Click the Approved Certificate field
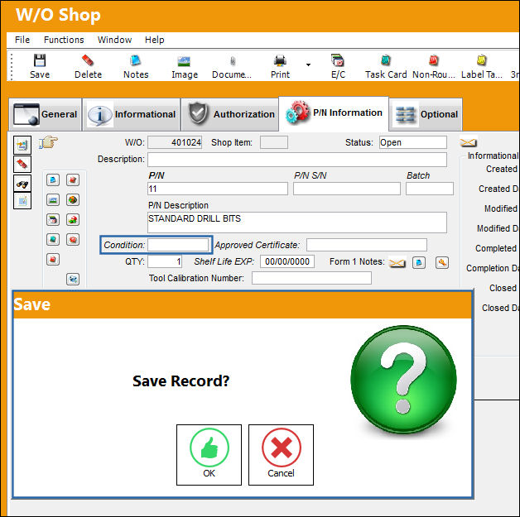The width and height of the screenshot is (520, 517). point(367,245)
